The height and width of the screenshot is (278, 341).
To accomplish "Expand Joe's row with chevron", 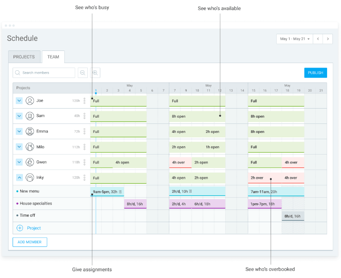I will (x=19, y=101).
